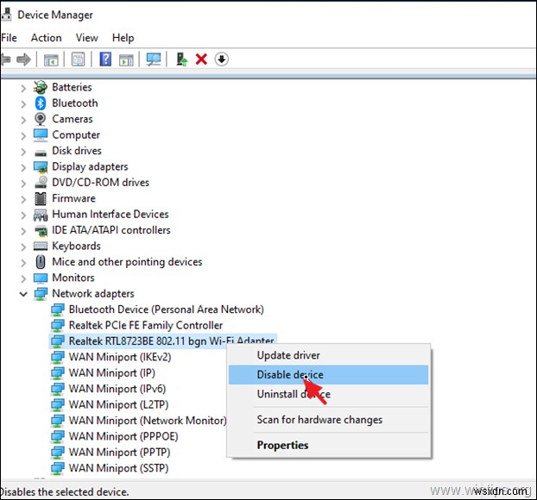
Task: Expand the Batteries node
Action: pyautogui.click(x=23, y=88)
